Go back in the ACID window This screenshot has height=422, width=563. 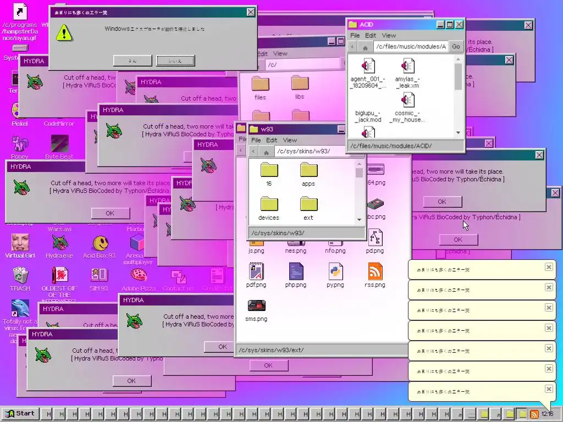[x=352, y=47]
